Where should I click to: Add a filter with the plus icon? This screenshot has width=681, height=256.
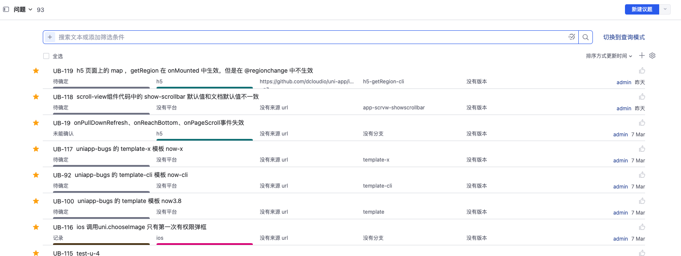point(50,37)
